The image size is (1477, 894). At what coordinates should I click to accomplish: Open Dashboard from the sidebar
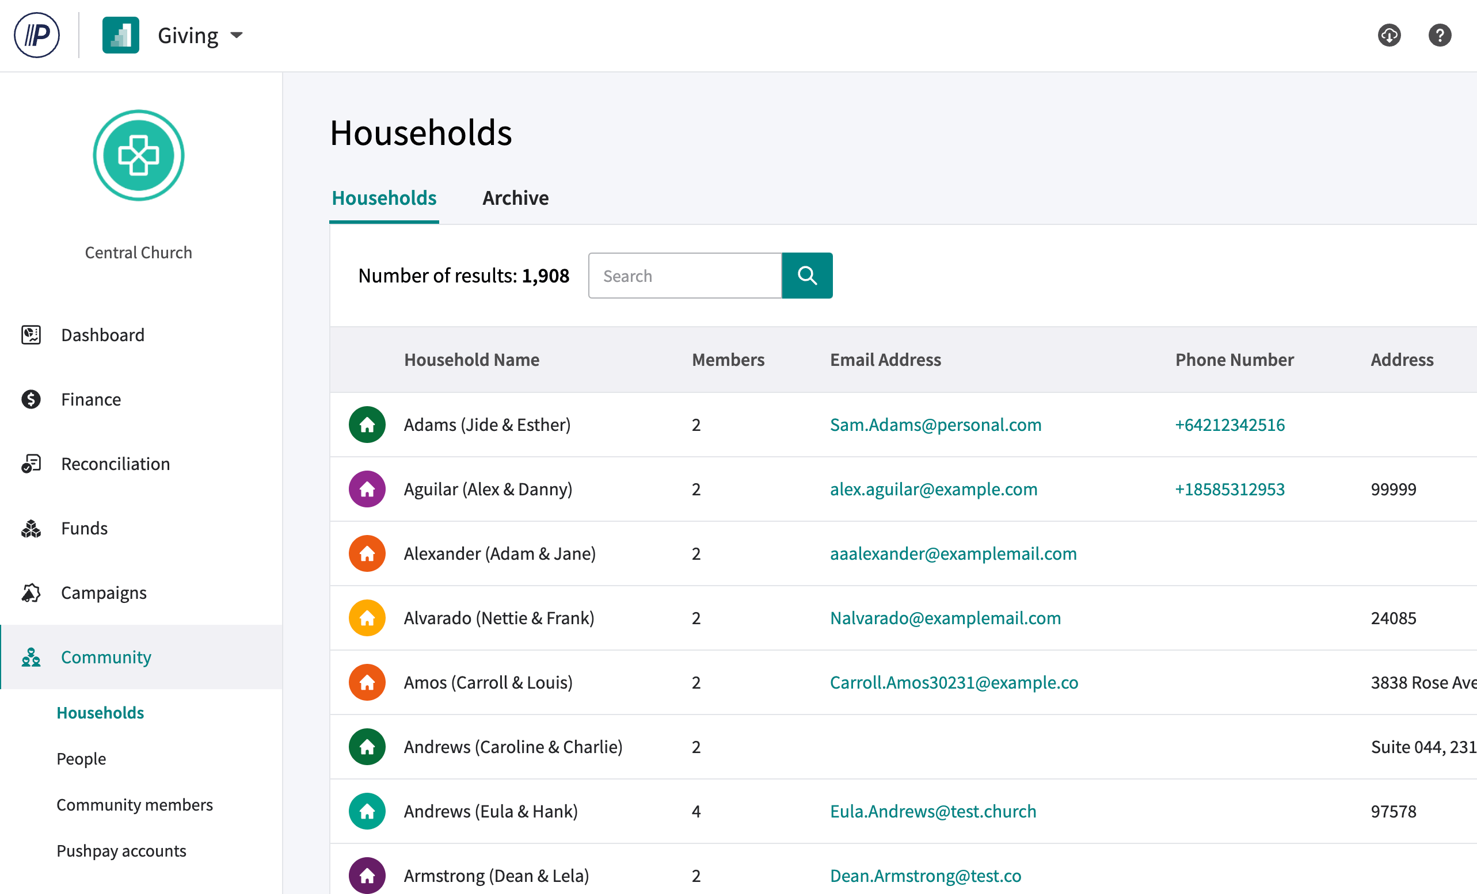102,335
